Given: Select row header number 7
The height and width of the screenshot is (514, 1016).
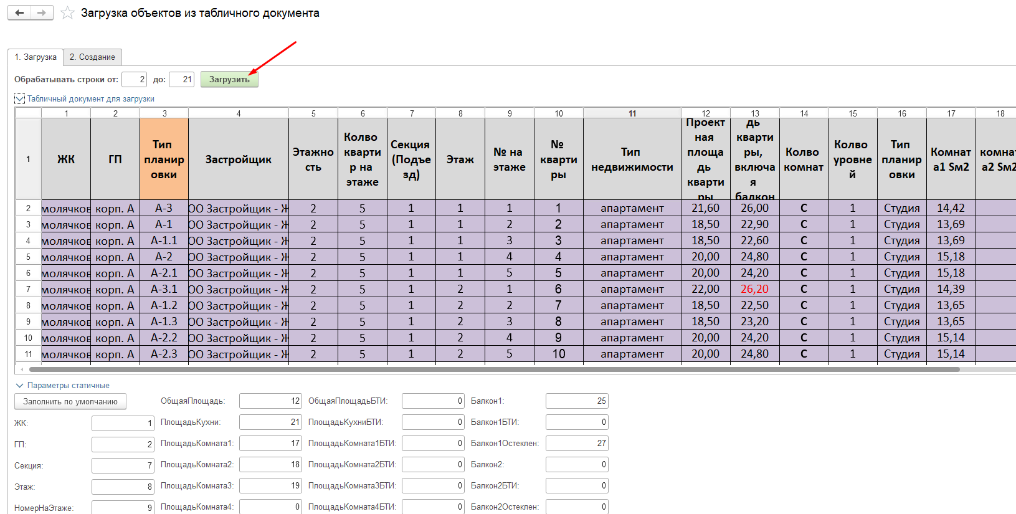Looking at the screenshot, I should (28, 289).
